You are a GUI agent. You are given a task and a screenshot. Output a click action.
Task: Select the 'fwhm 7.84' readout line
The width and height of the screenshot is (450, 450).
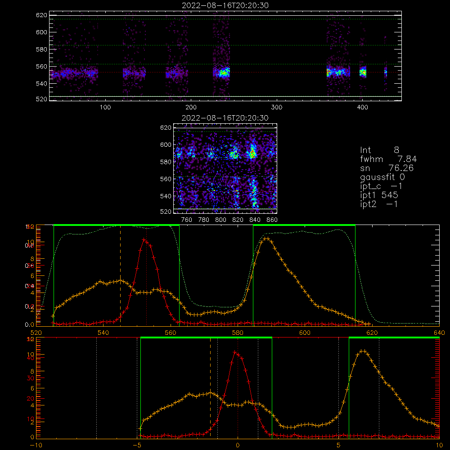[388, 159]
